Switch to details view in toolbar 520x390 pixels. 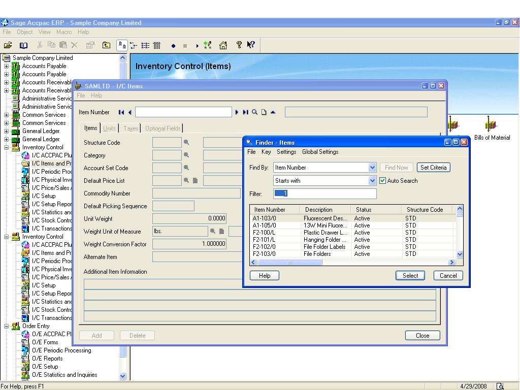(157, 45)
